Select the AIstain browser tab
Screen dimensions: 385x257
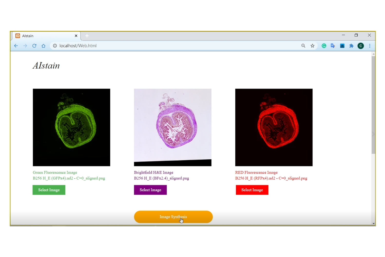[44, 36]
